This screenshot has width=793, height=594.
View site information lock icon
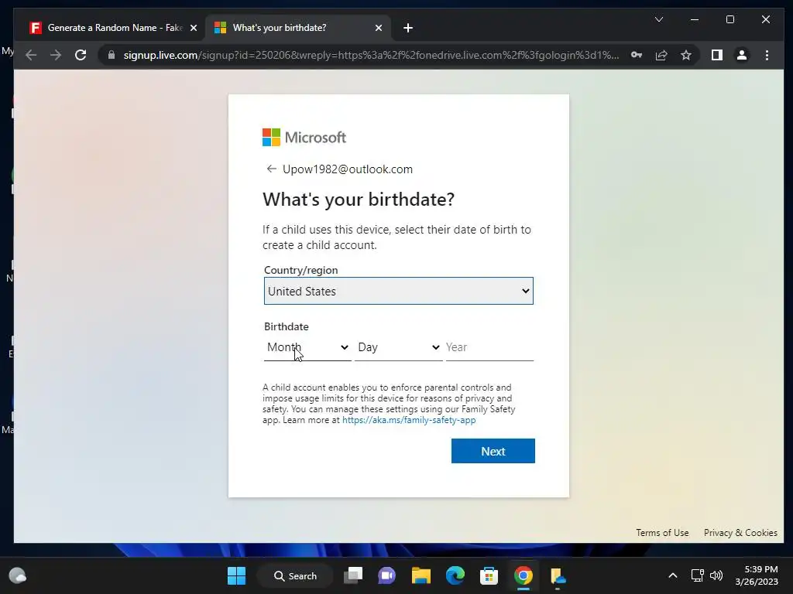click(x=112, y=55)
